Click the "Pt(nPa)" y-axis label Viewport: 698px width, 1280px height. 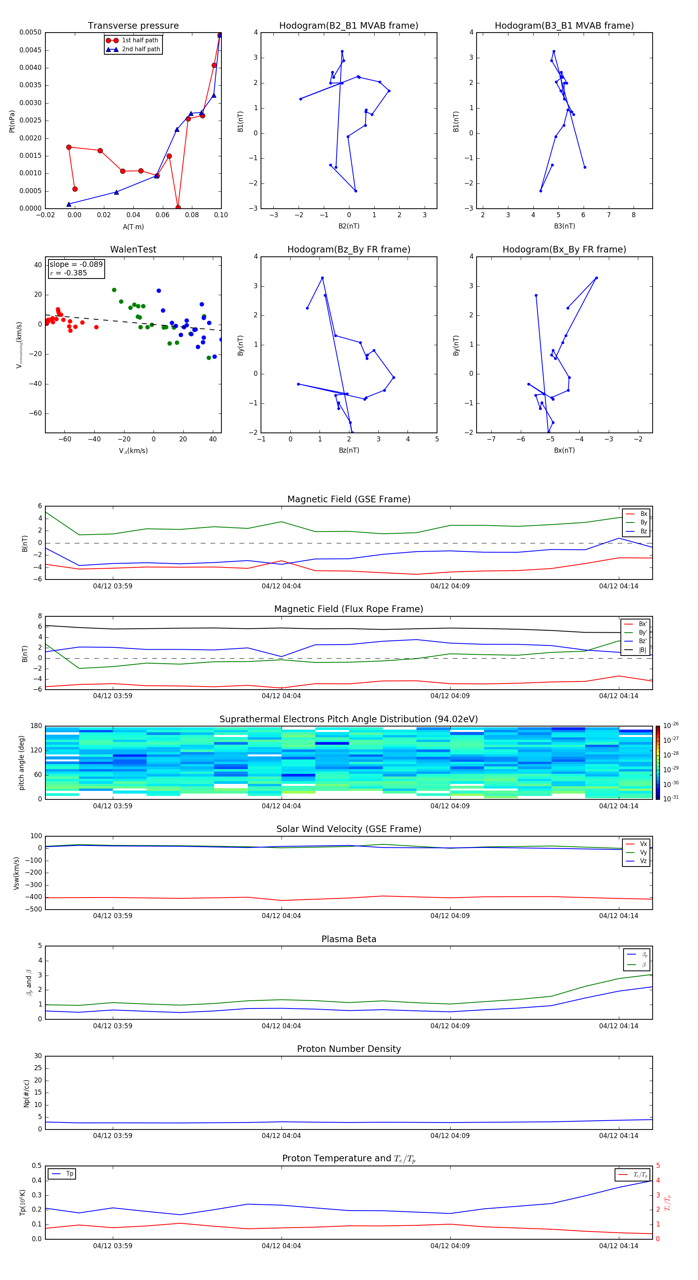pyautogui.click(x=12, y=121)
